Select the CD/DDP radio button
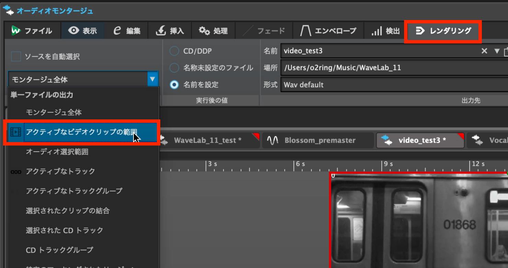This screenshot has width=508, height=268. (x=174, y=51)
